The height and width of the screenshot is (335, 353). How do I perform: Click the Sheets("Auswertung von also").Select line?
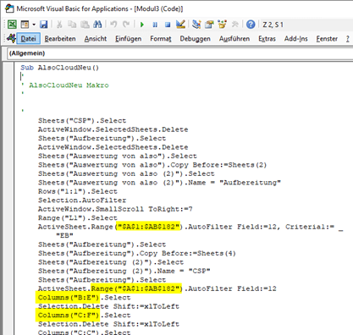118,156
